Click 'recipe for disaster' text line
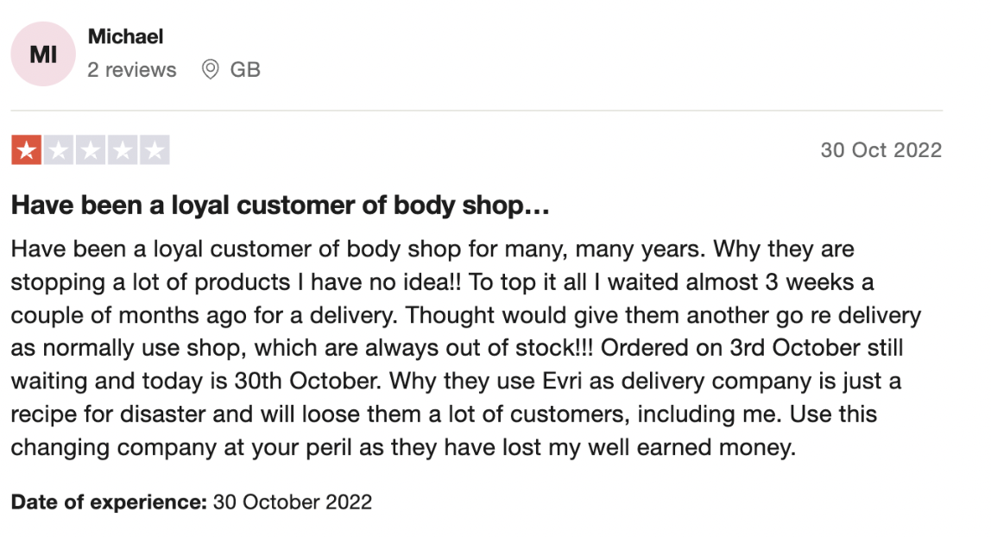The width and height of the screenshot is (991, 537). [444, 414]
